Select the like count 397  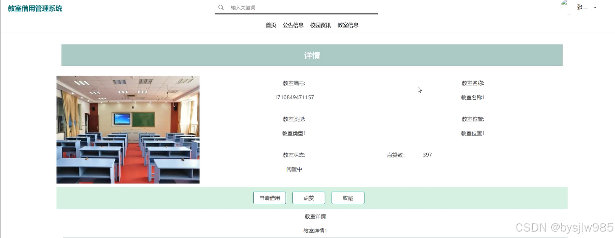427,155
